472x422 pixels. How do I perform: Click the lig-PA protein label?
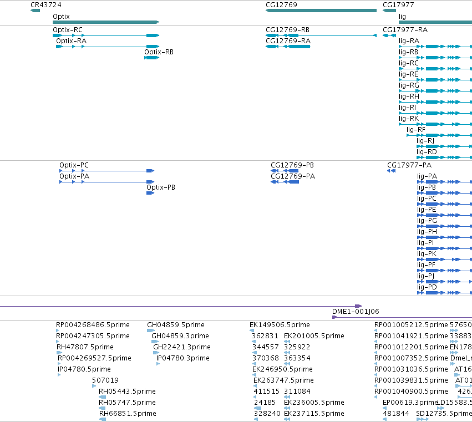tap(427, 176)
